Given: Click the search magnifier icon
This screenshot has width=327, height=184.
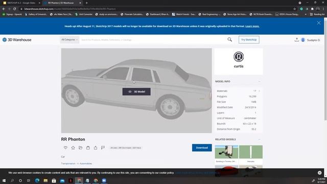Looking at the screenshot, I should pyautogui.click(x=229, y=39).
